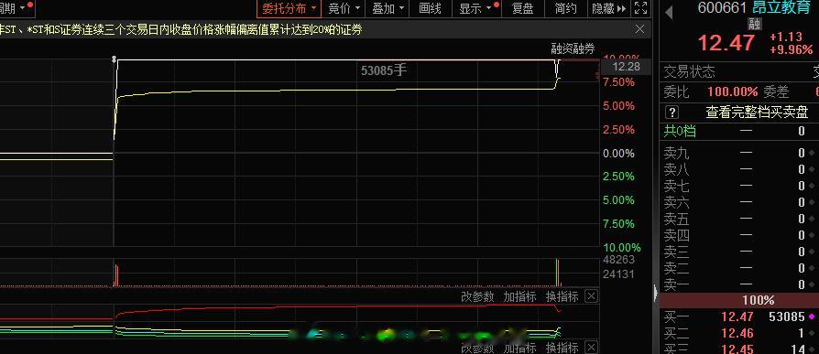
Task: Open the 竞价 dropdown menu
Action: [344, 8]
